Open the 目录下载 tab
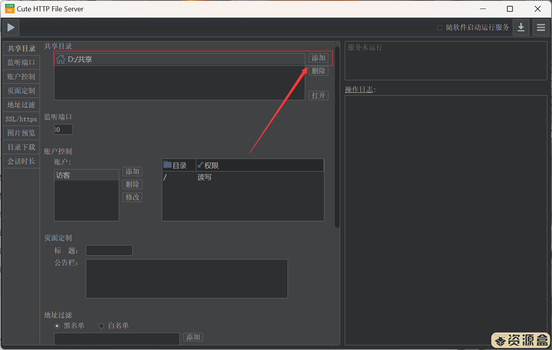Image resolution: width=552 pixels, height=350 pixels. [x=21, y=147]
